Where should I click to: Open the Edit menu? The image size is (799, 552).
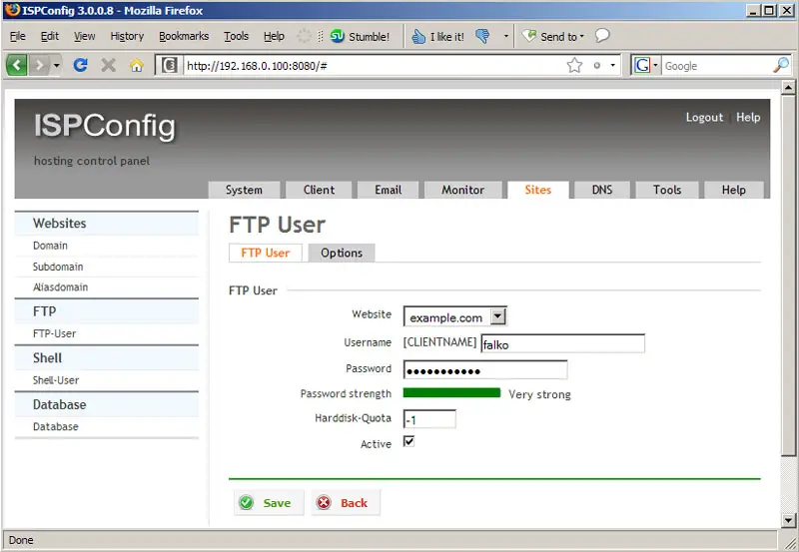coord(49,36)
